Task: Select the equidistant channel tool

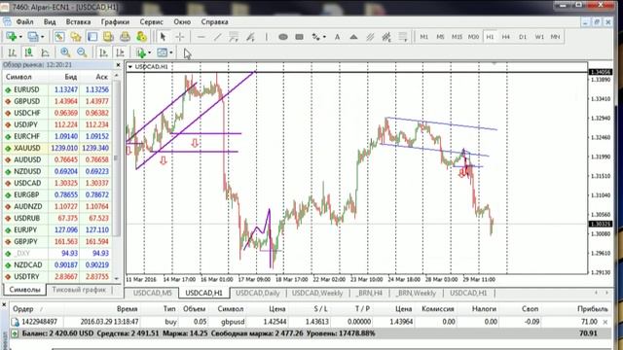Action: click(x=370, y=37)
